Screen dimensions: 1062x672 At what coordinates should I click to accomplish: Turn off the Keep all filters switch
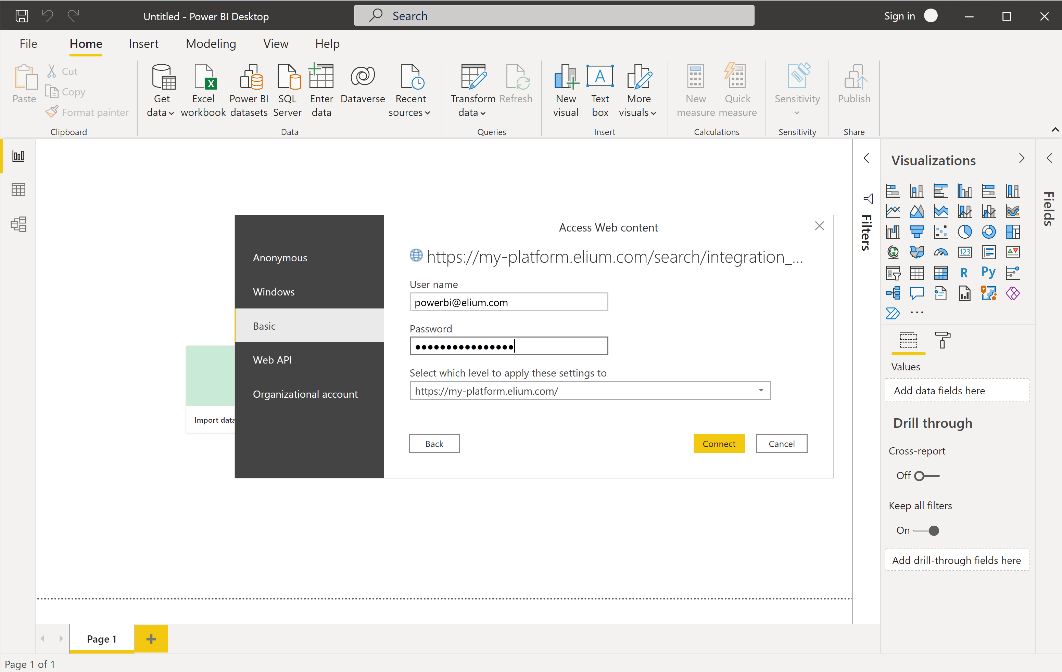(x=926, y=530)
